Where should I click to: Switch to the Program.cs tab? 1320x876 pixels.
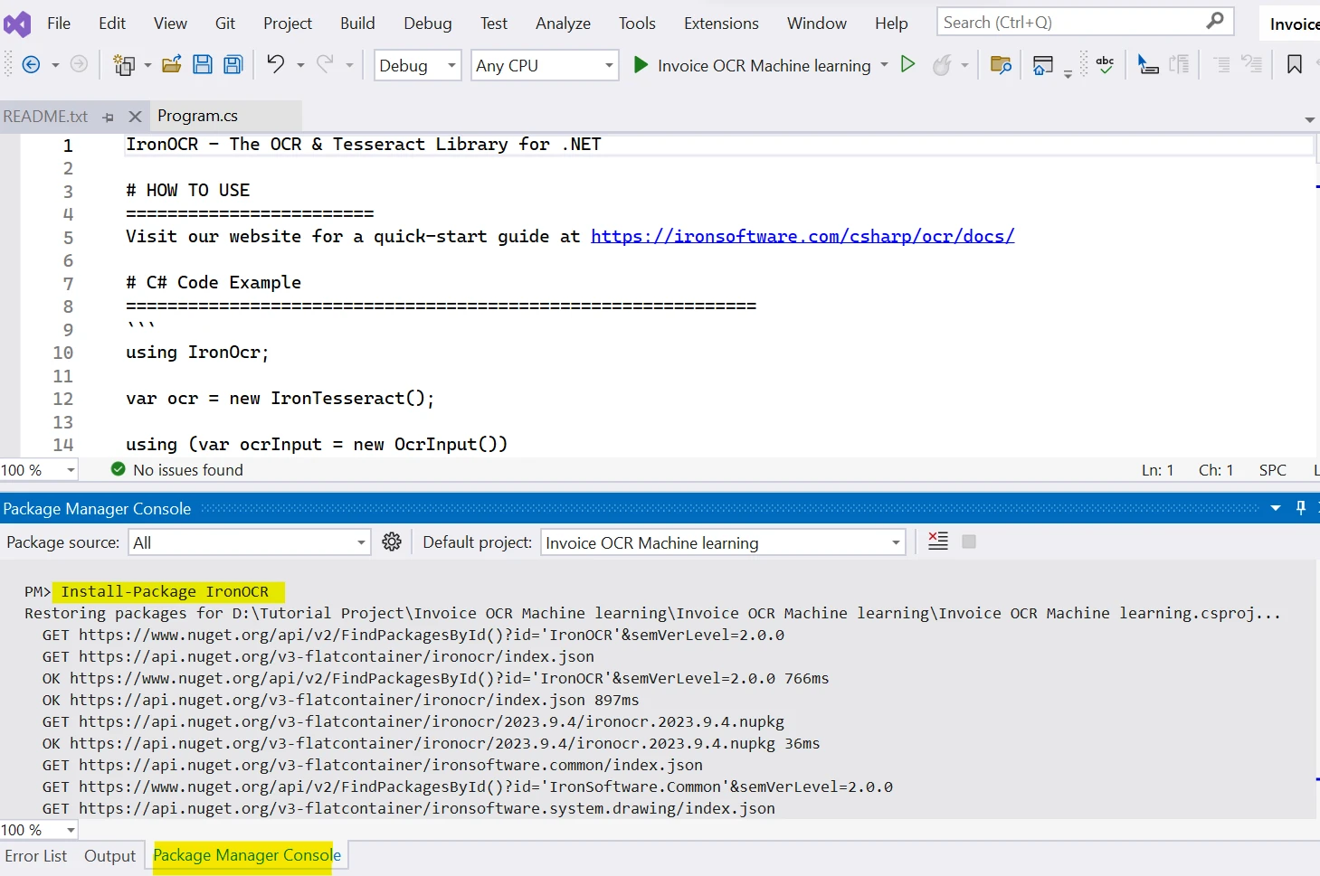pos(197,116)
